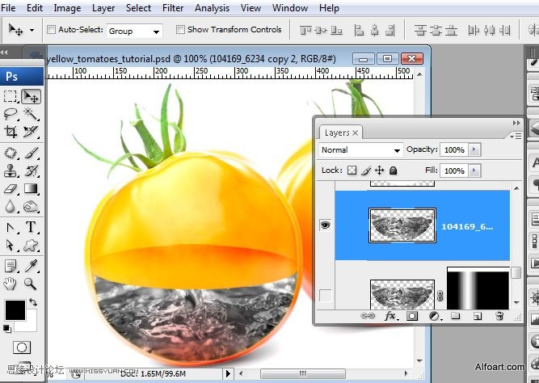This screenshot has width=539, height=383.
Task: Select the Magic Wand tool
Action: (x=31, y=114)
